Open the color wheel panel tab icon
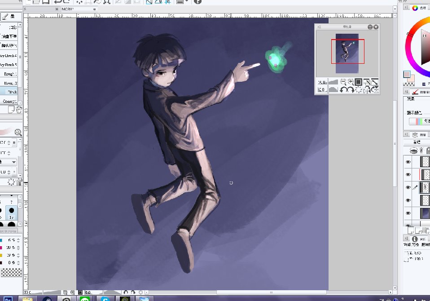This screenshot has width=430, height=301. [x=415, y=8]
